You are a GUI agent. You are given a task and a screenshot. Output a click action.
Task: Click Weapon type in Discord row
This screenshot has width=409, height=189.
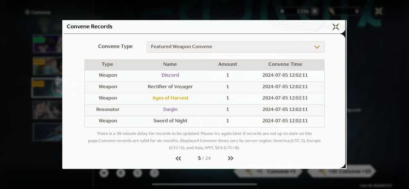pyautogui.click(x=108, y=75)
